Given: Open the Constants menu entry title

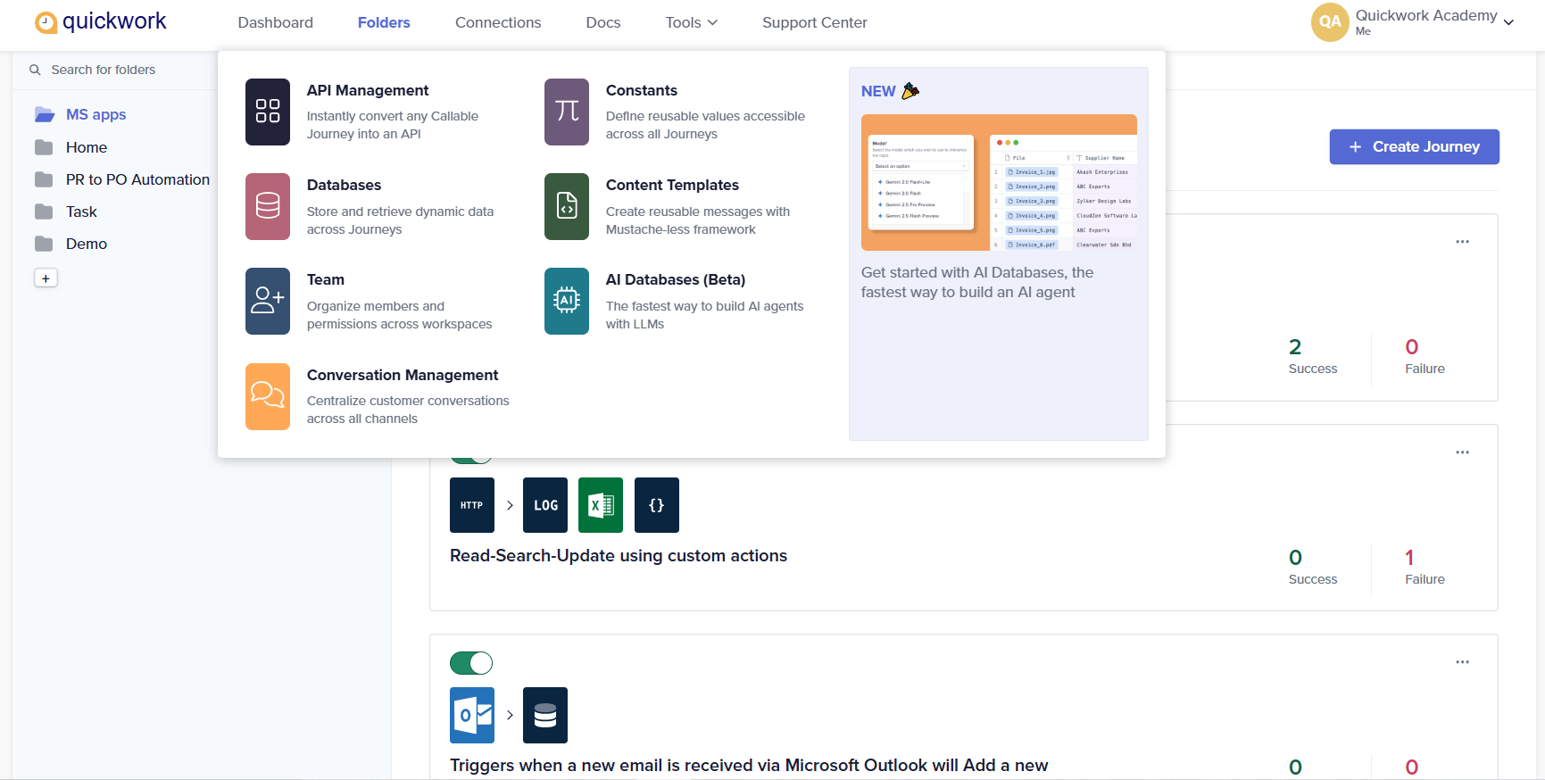Looking at the screenshot, I should click(x=642, y=90).
